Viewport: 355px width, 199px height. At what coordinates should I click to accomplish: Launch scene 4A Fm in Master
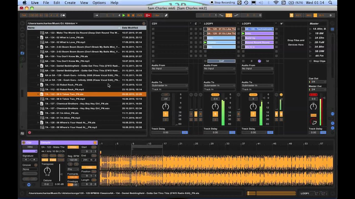coord(310,56)
